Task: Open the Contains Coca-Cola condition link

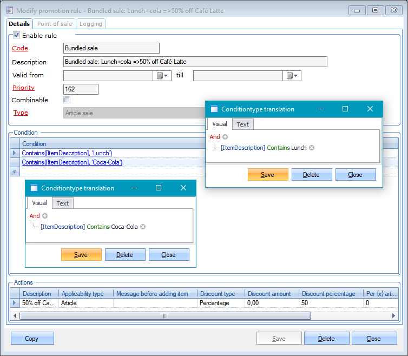Action: coord(72,162)
